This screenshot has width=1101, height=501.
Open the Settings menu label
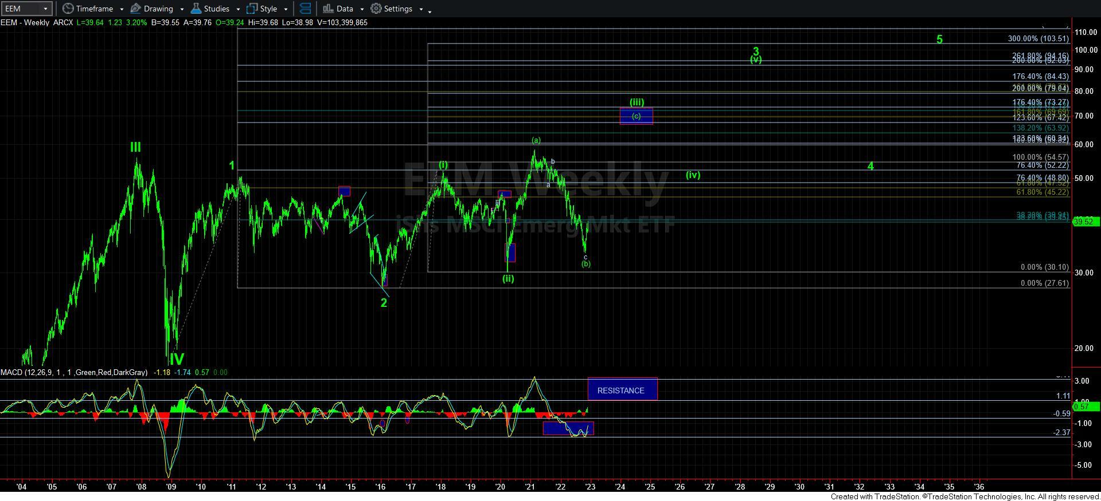click(x=398, y=9)
